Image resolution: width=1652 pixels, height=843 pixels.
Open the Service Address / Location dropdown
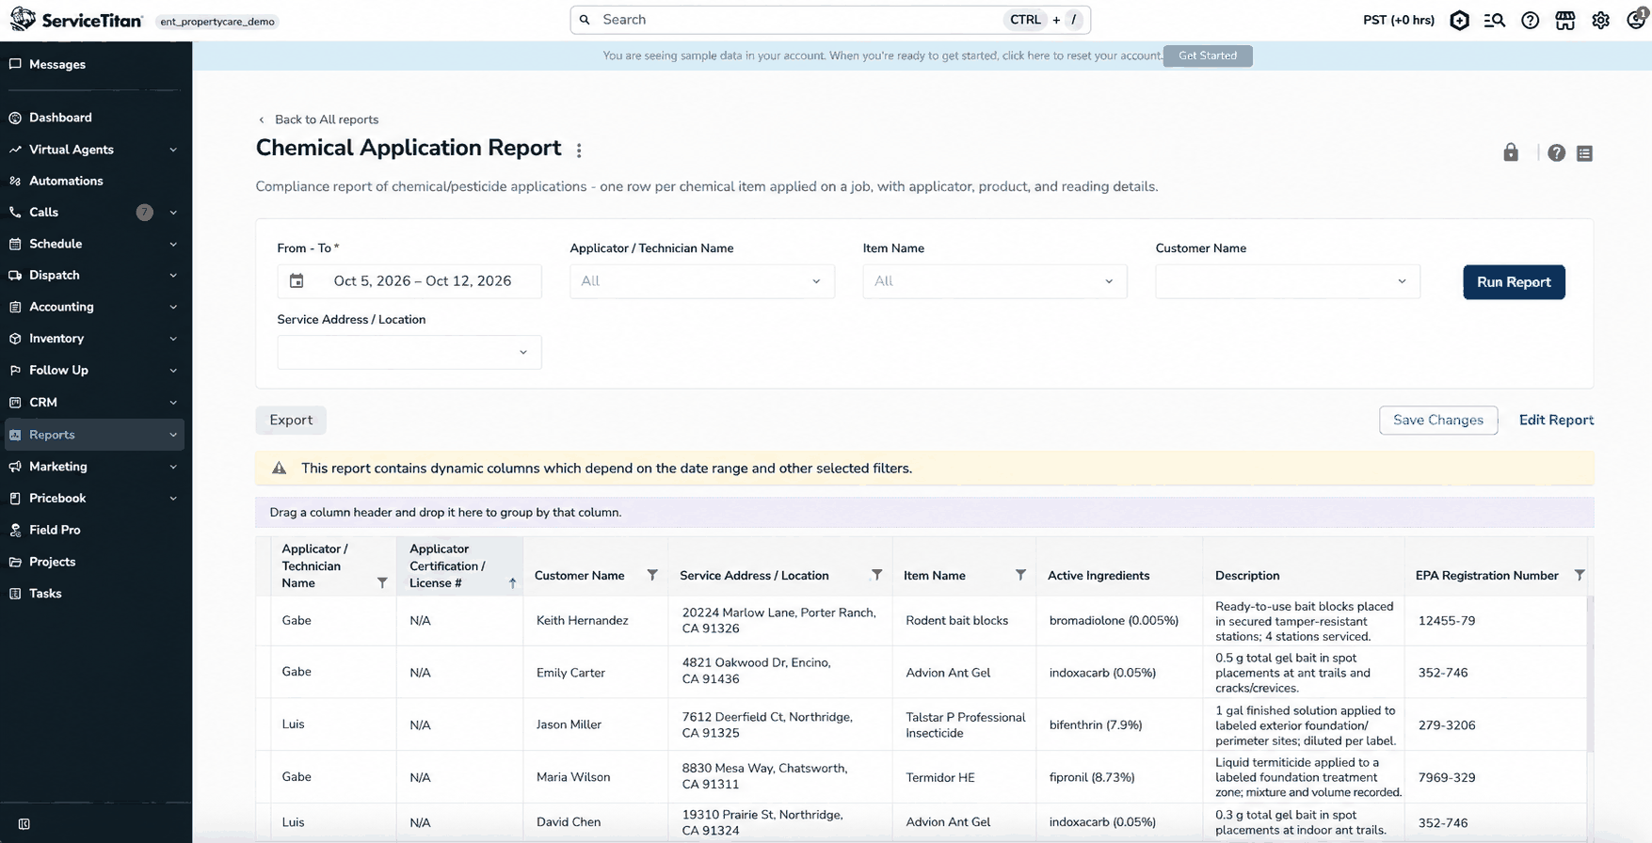pos(409,352)
